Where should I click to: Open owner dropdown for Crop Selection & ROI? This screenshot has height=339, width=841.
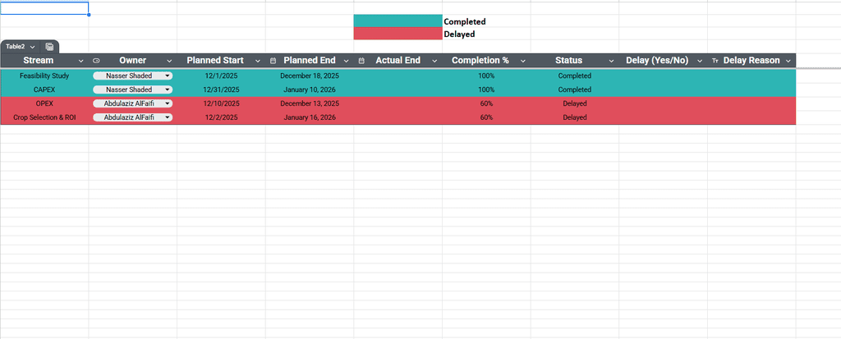pos(168,117)
